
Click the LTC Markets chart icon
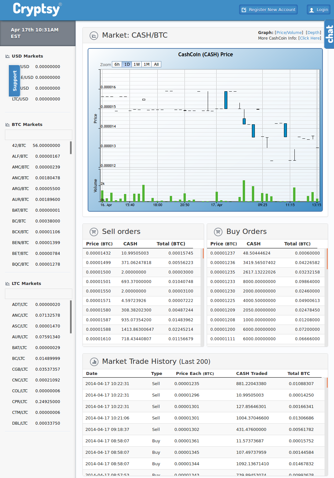pyautogui.click(x=8, y=284)
